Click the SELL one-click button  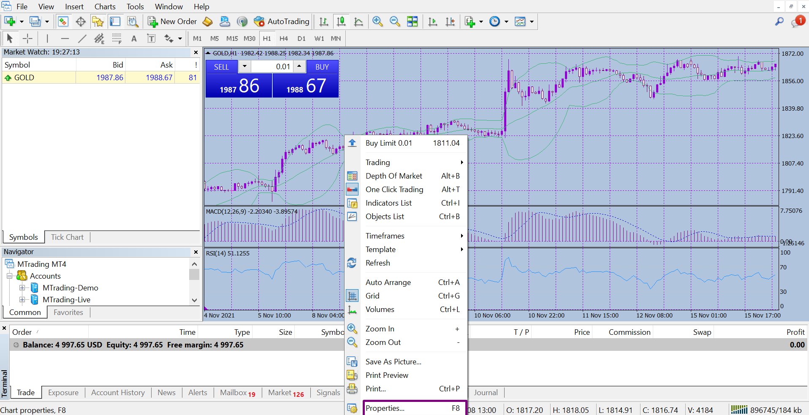222,67
